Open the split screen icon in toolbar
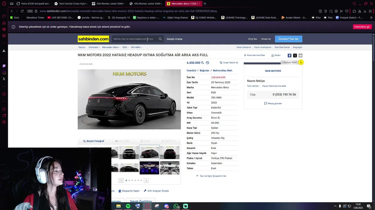 (320, 11)
